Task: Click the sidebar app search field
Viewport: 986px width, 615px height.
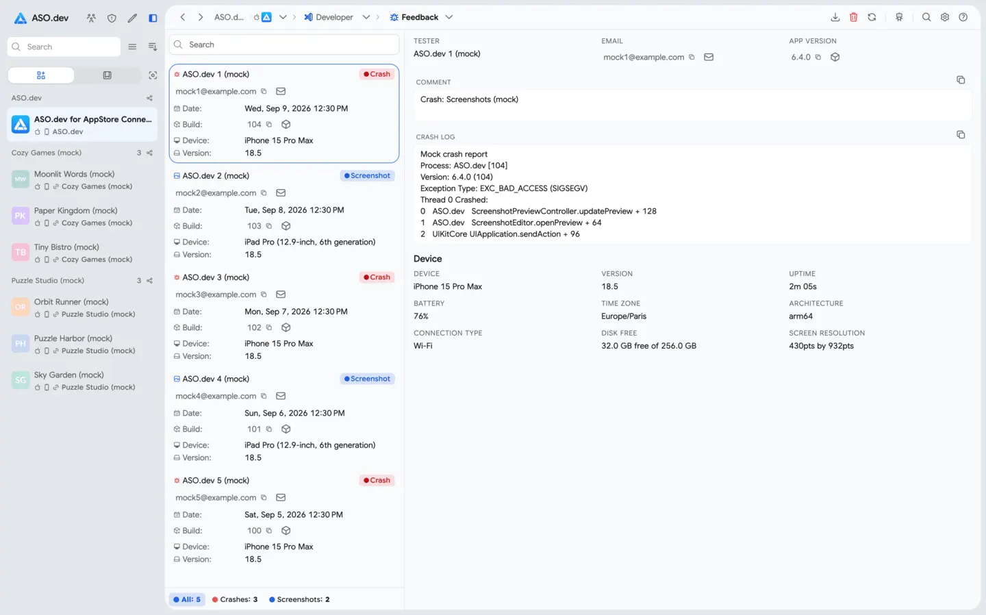Action: (64, 47)
